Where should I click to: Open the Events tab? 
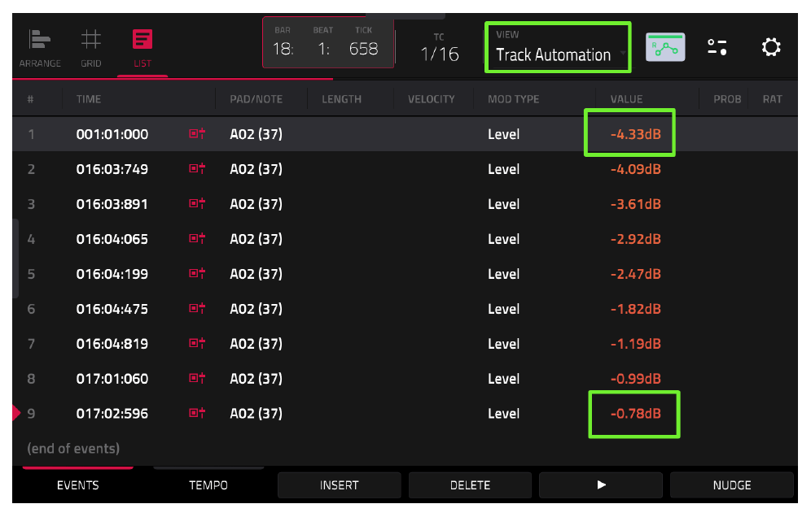[77, 485]
